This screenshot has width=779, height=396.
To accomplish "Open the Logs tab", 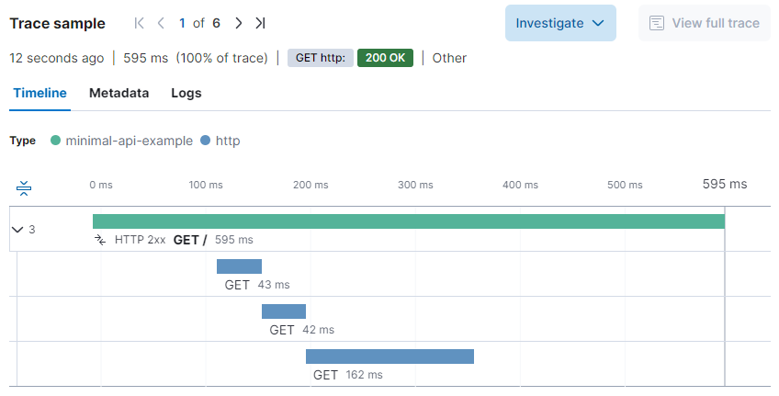I will tap(186, 93).
